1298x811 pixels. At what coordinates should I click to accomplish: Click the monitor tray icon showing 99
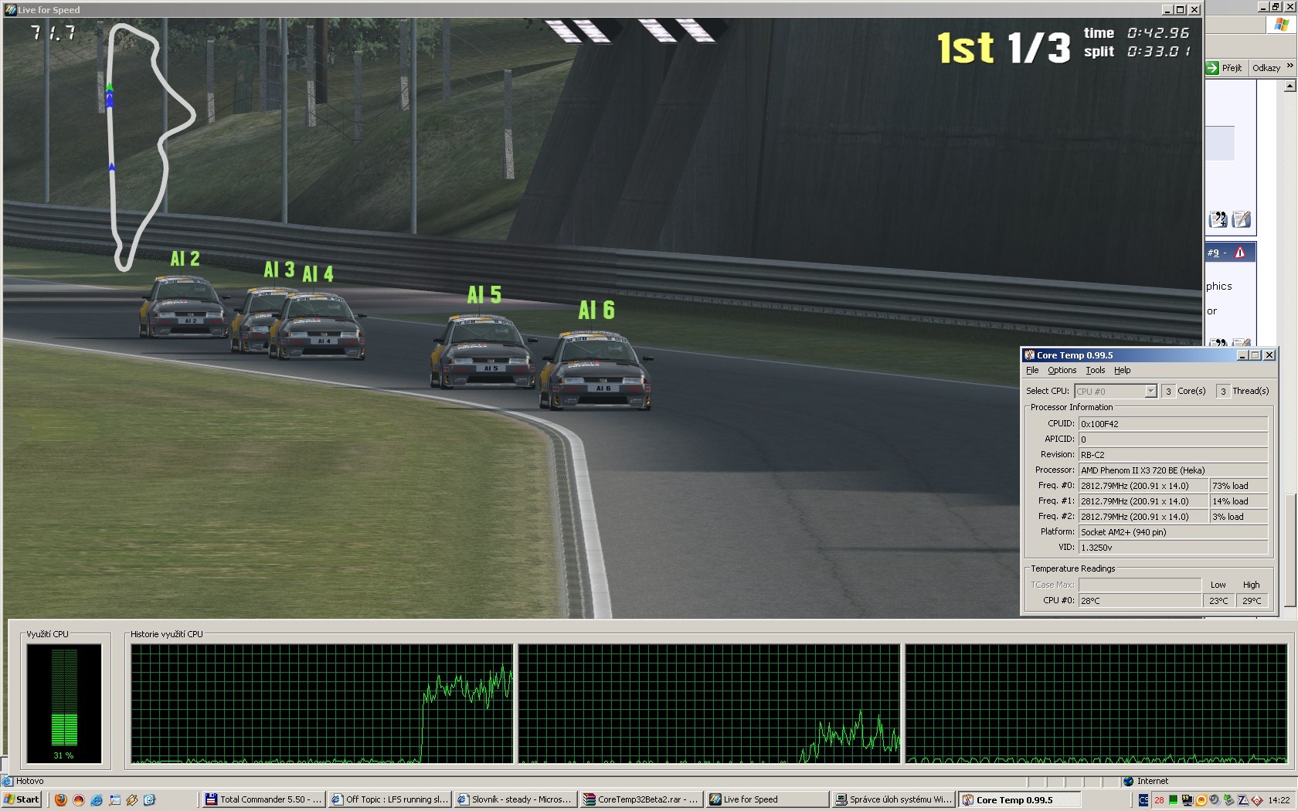pyautogui.click(x=1187, y=800)
